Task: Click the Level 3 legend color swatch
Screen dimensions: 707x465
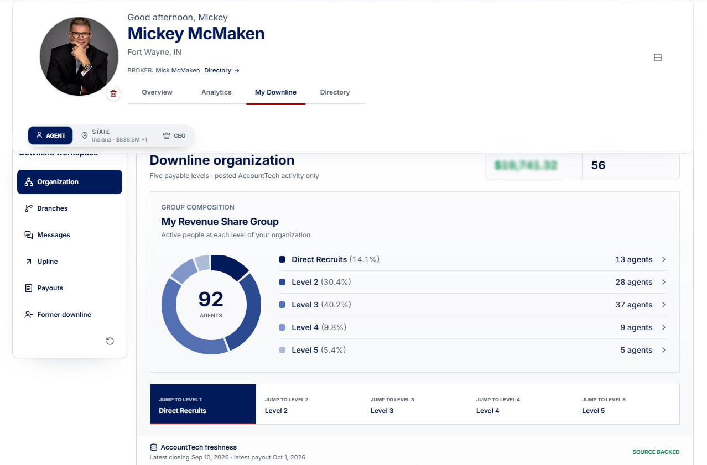Action: point(282,305)
